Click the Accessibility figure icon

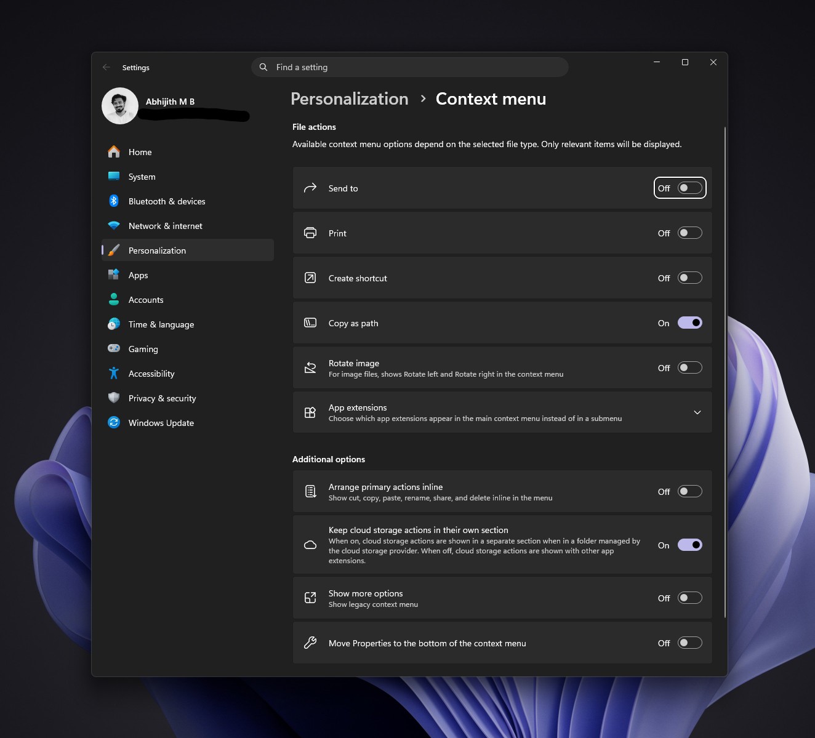[x=114, y=373]
